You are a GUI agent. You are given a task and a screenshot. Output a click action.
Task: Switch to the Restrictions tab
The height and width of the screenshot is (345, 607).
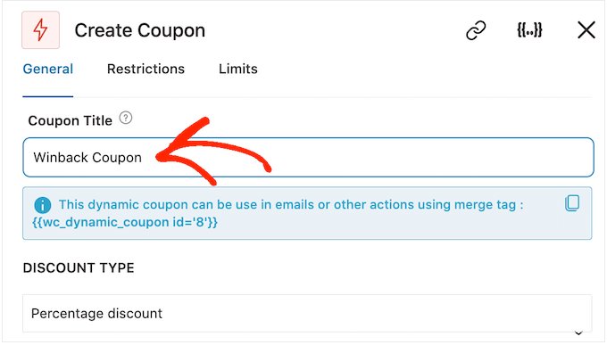coord(146,69)
